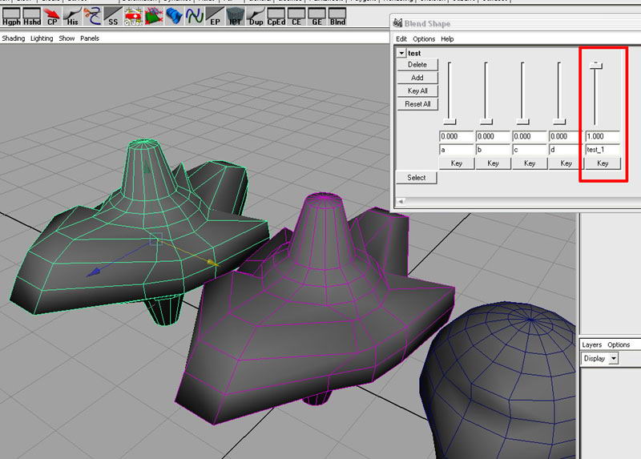
Task: Open Help menu in Blend Shape window
Action: click(447, 38)
